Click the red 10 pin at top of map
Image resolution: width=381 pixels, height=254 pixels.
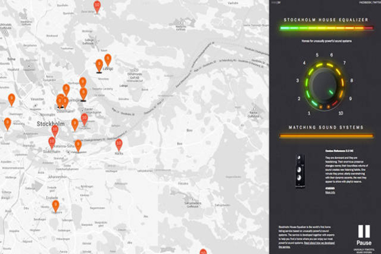[97, 7]
